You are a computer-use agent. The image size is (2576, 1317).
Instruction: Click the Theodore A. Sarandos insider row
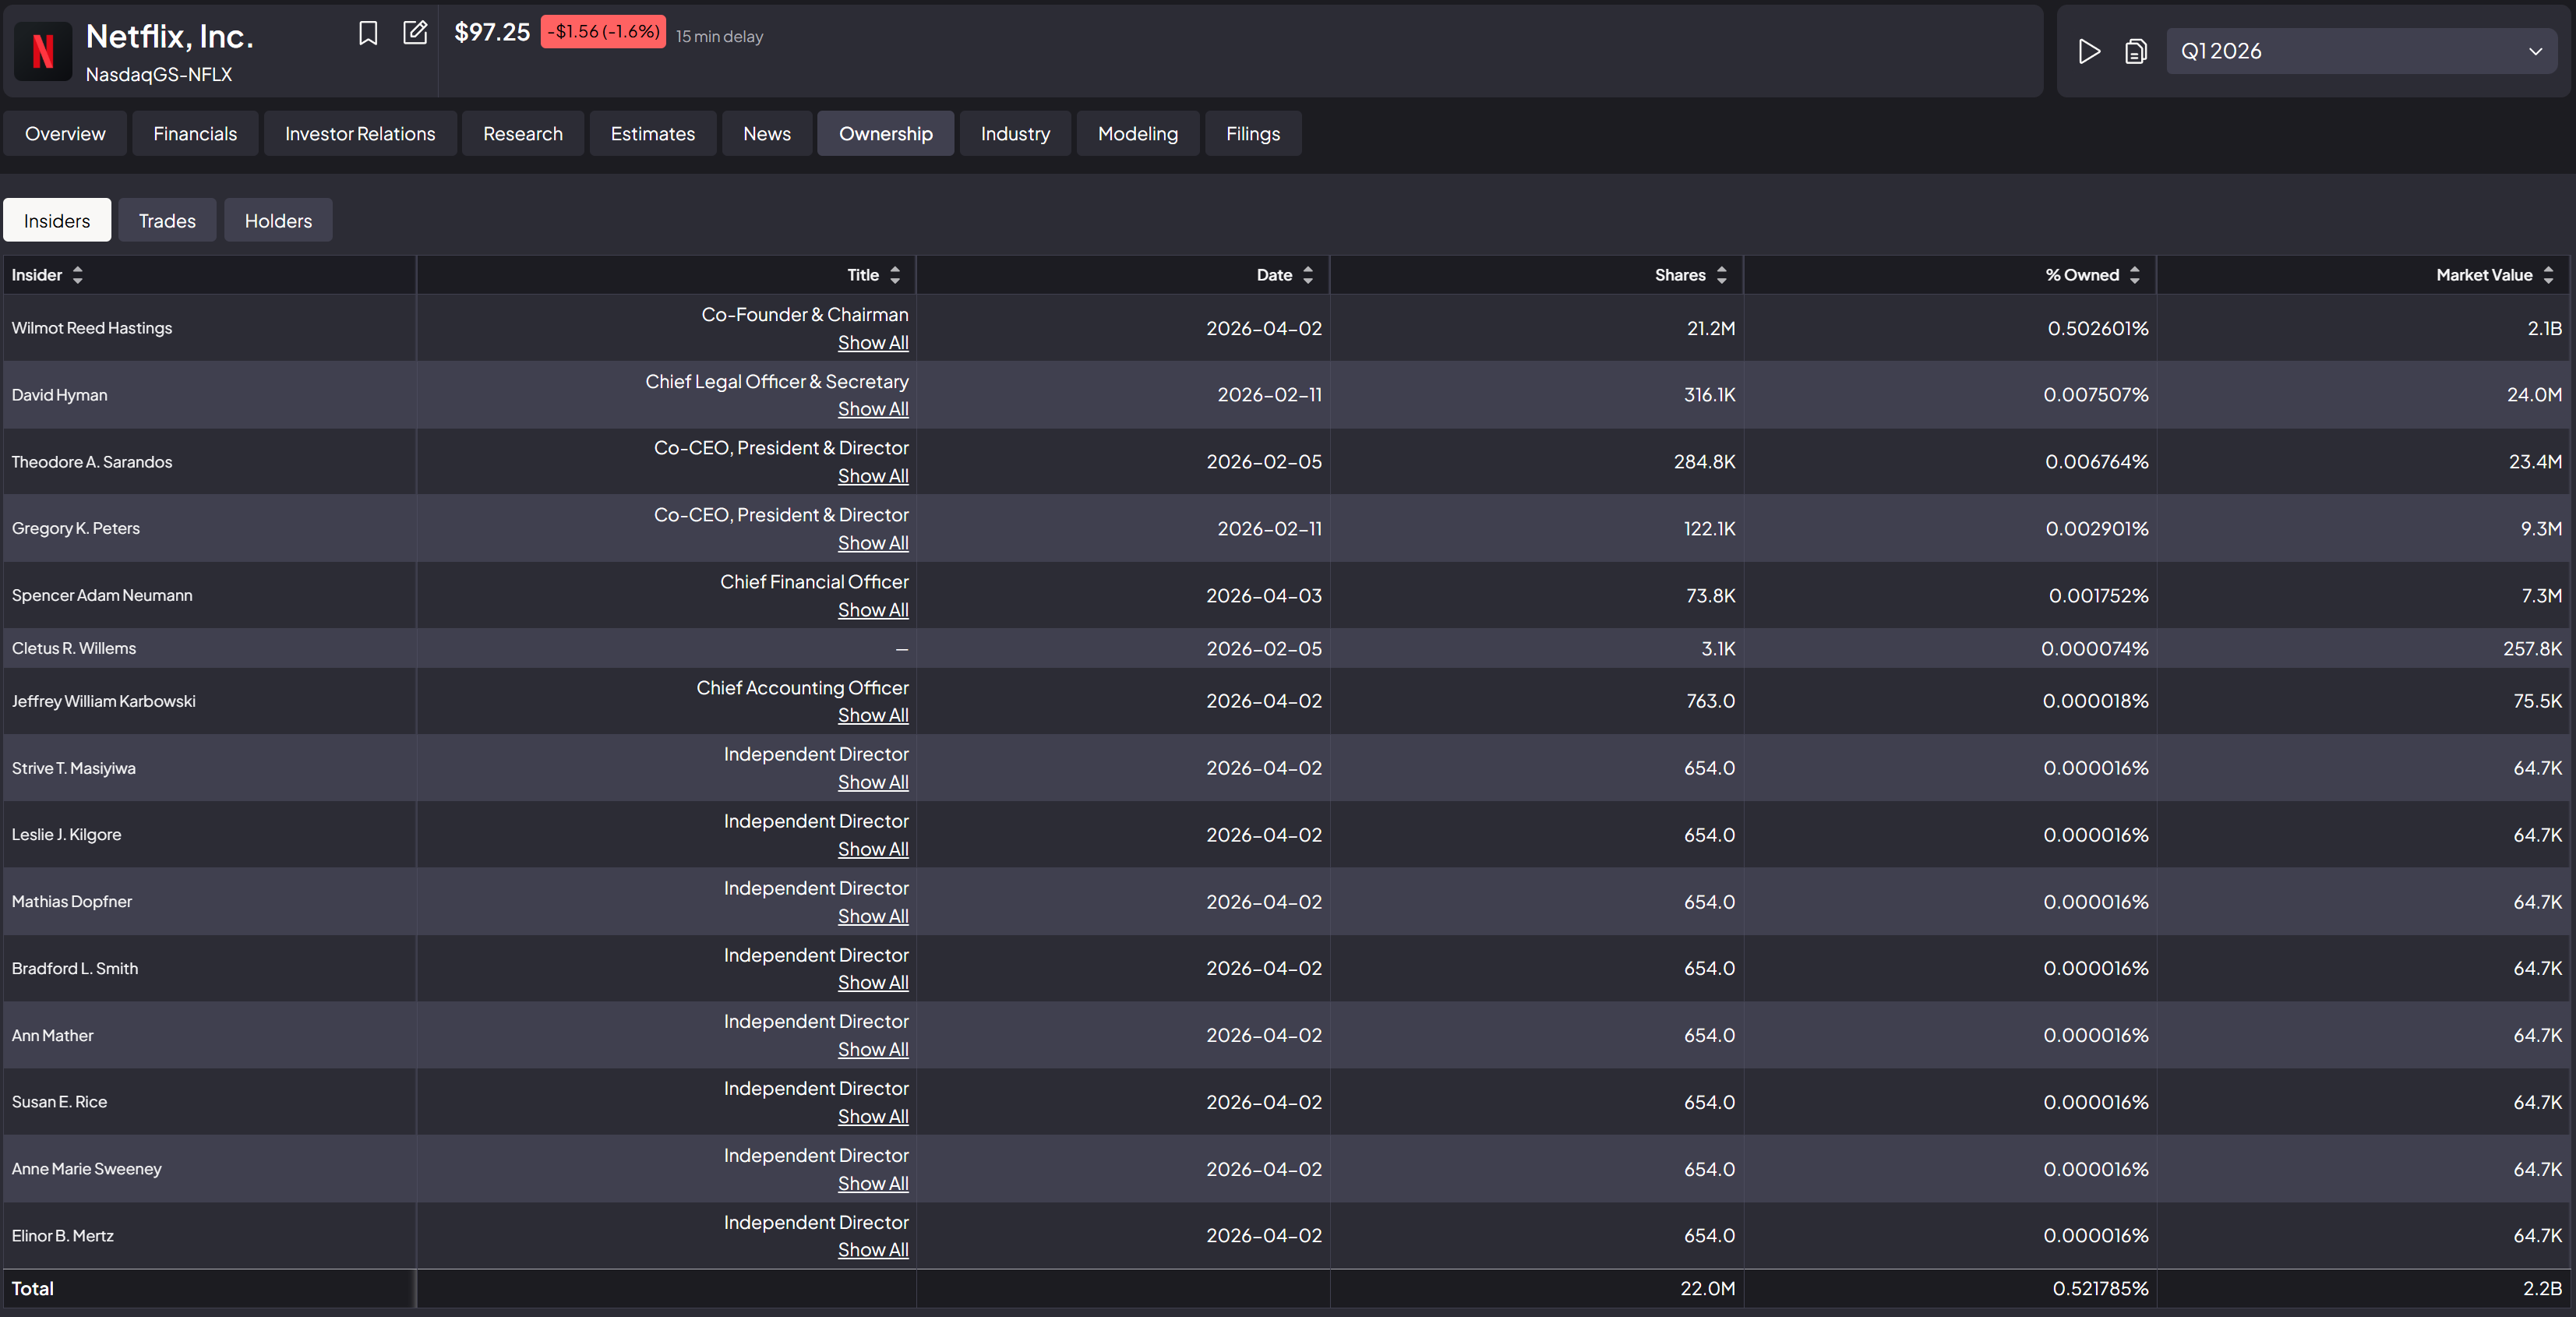click(x=92, y=462)
